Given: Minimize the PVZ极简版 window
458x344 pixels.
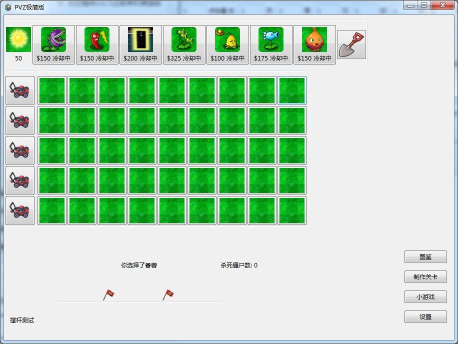Looking at the screenshot, I should [x=410, y=5].
